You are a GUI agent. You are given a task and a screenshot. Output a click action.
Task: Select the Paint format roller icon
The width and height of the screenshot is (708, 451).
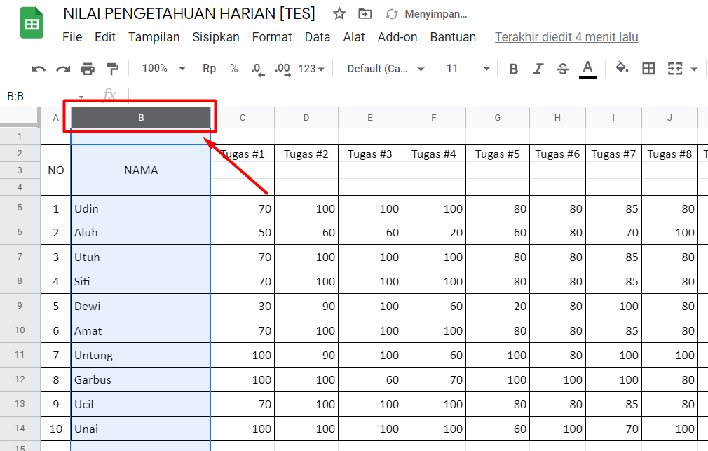point(112,69)
